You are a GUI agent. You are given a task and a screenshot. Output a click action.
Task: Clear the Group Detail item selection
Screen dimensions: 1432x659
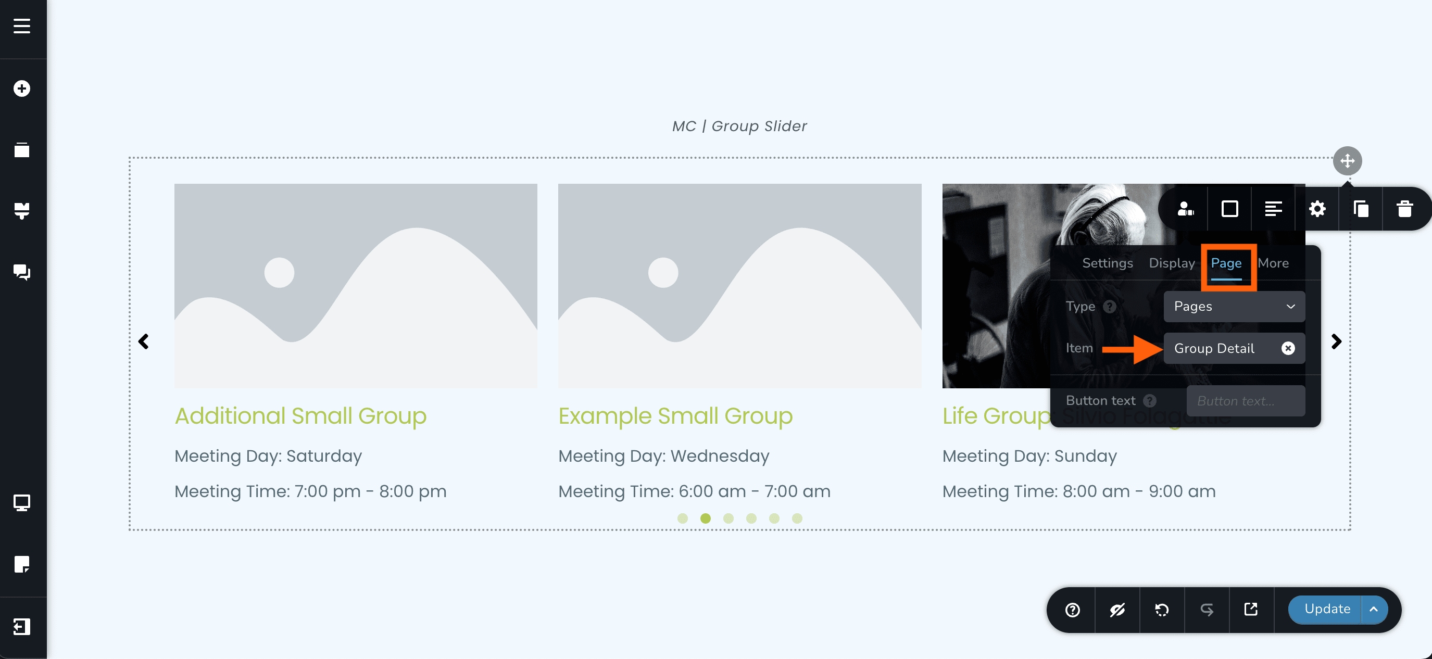click(x=1289, y=348)
